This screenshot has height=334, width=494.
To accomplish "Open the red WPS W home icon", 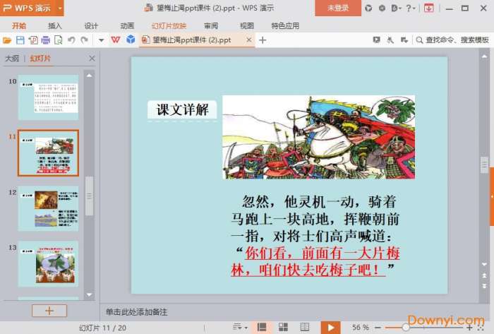I will tap(116, 40).
